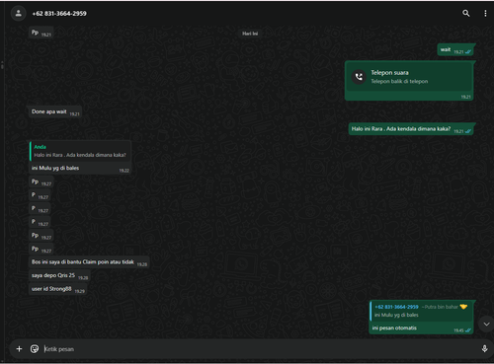Image resolution: width=494 pixels, height=364 pixels.
Task: Open search in this chat
Action: (x=465, y=13)
